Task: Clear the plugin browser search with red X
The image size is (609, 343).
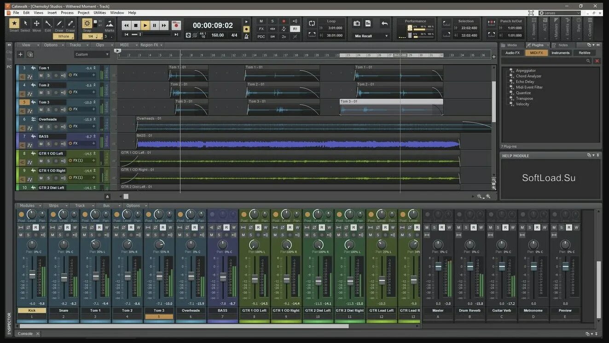Action: (597, 61)
